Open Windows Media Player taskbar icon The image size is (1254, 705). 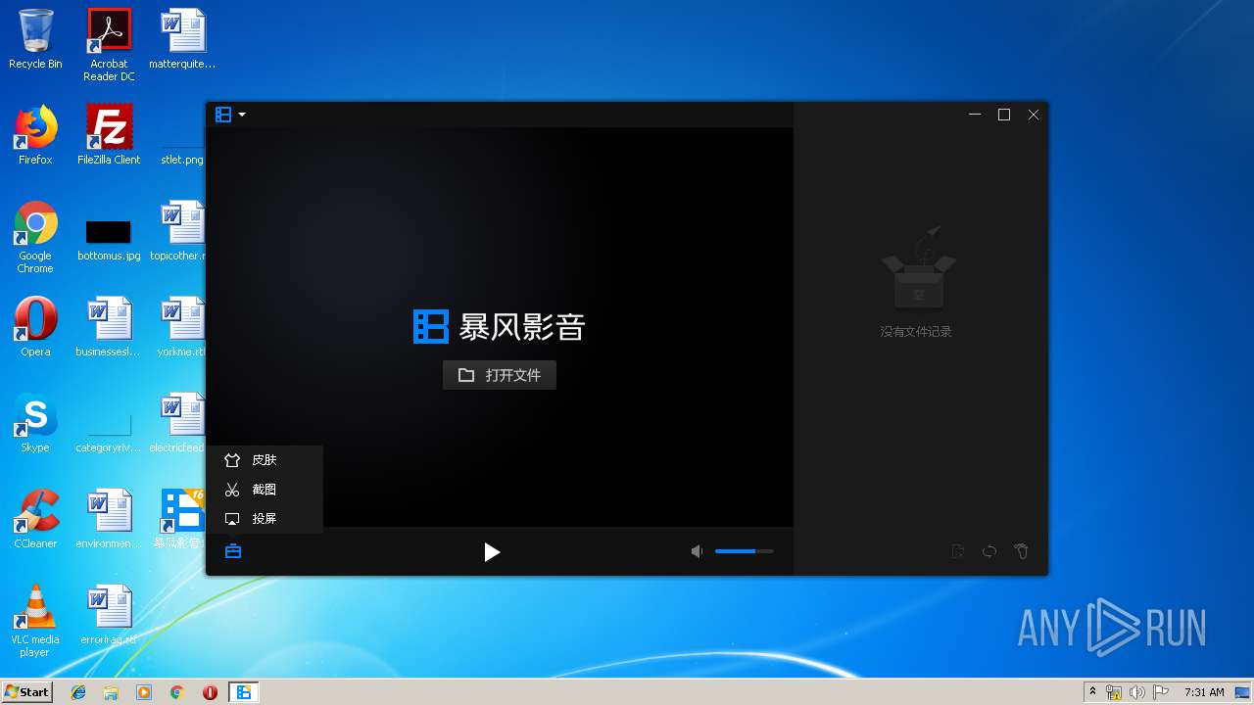tap(144, 692)
